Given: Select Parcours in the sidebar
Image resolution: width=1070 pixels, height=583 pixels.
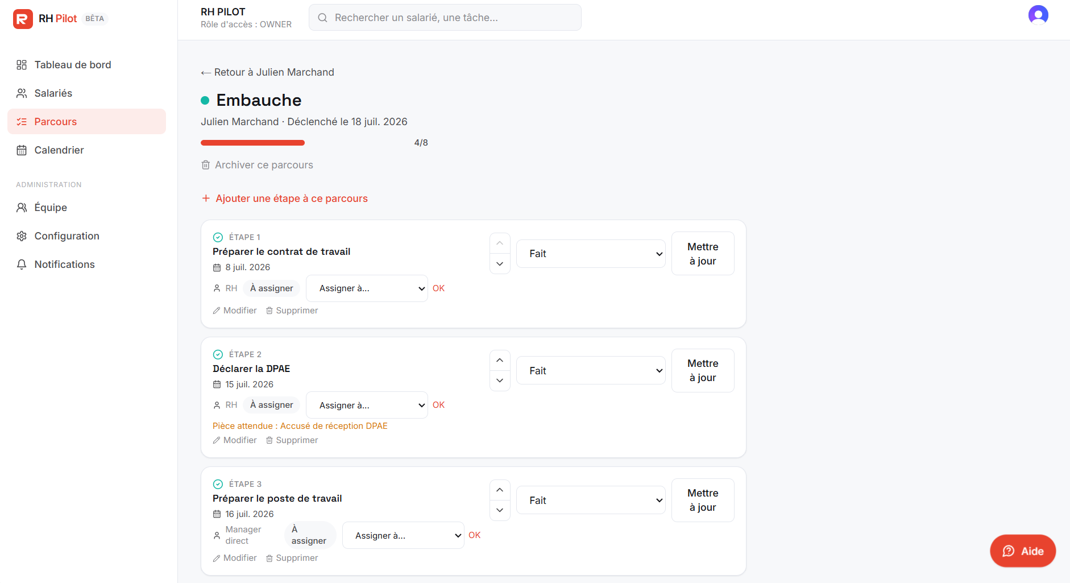Looking at the screenshot, I should coord(86,122).
